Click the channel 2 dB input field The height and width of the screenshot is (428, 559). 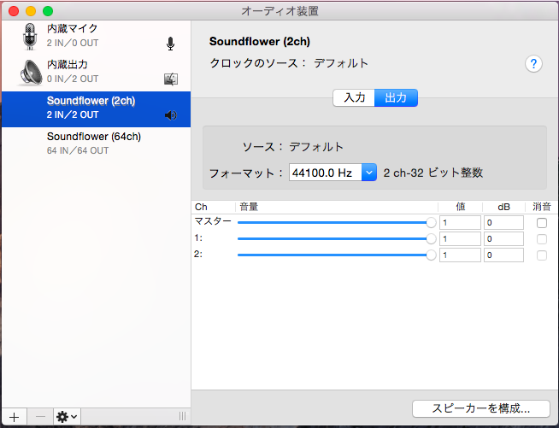point(503,255)
